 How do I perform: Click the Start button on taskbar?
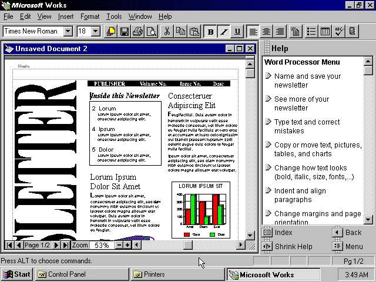pos(17,274)
